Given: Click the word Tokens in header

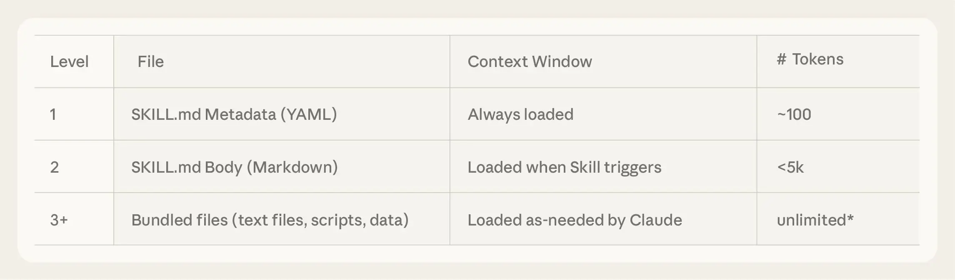Looking at the screenshot, I should coord(817,59).
